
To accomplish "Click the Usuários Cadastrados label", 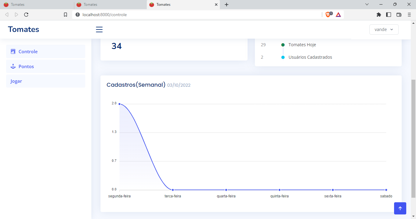I will [310, 57].
